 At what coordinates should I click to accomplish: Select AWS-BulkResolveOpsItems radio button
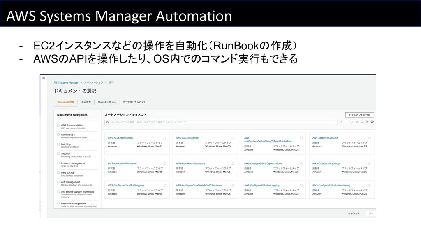(233, 163)
